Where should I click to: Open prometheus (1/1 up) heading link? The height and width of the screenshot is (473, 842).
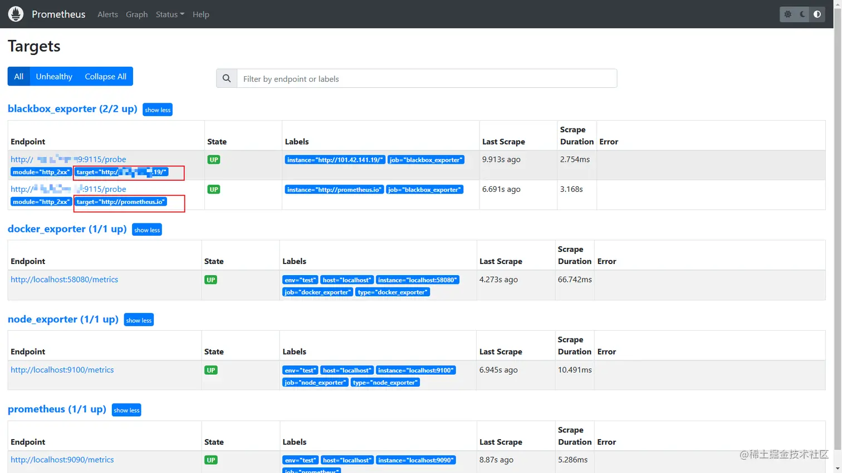(x=57, y=409)
